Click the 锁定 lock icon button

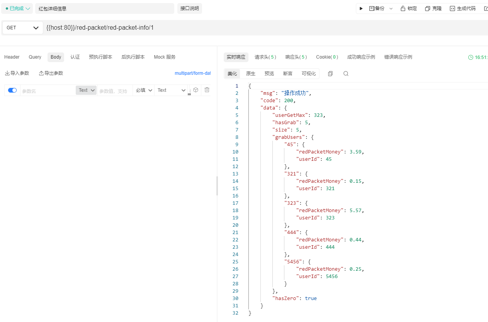pyautogui.click(x=409, y=8)
